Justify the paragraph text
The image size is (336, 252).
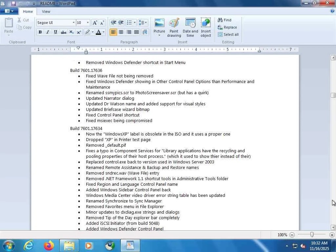coord(136,32)
